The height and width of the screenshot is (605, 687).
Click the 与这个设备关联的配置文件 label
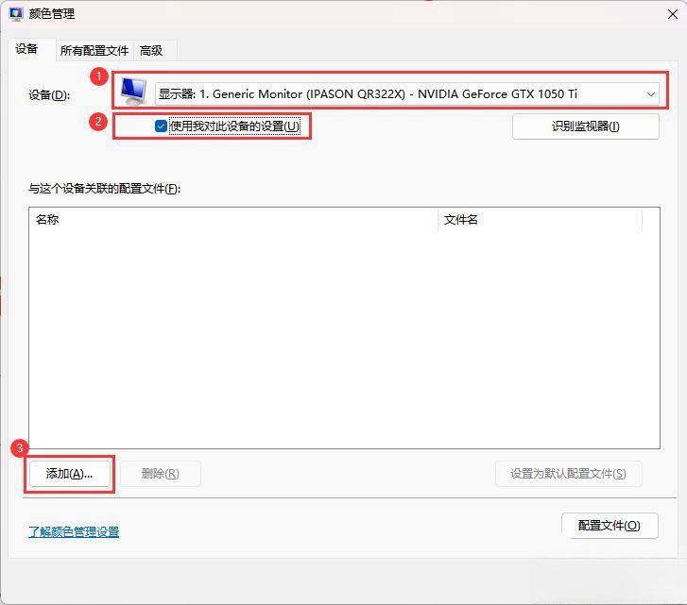click(x=104, y=189)
